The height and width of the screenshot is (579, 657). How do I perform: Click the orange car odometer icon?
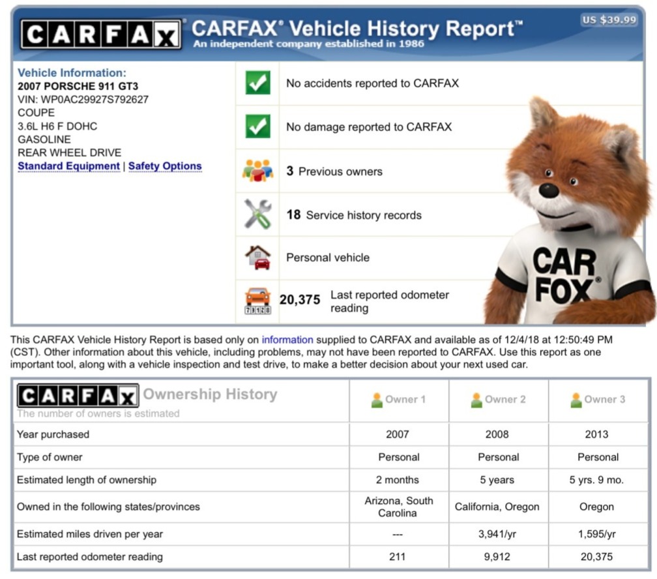click(x=257, y=301)
